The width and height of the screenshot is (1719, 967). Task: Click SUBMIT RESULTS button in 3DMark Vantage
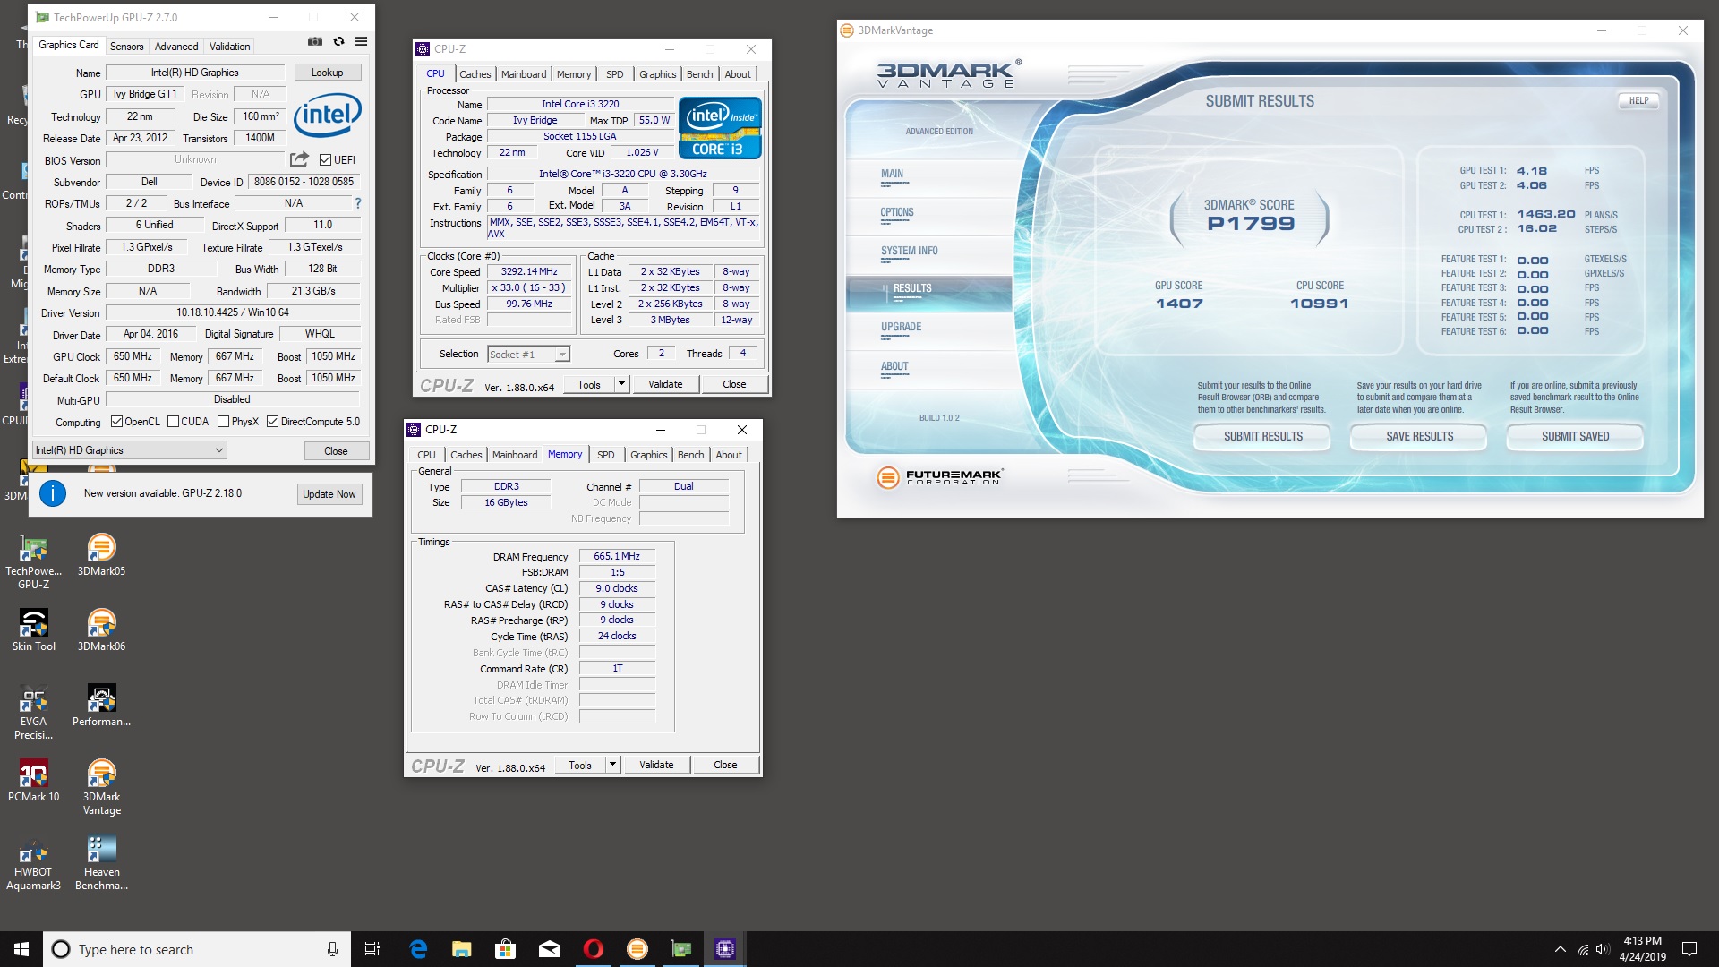[1263, 437]
